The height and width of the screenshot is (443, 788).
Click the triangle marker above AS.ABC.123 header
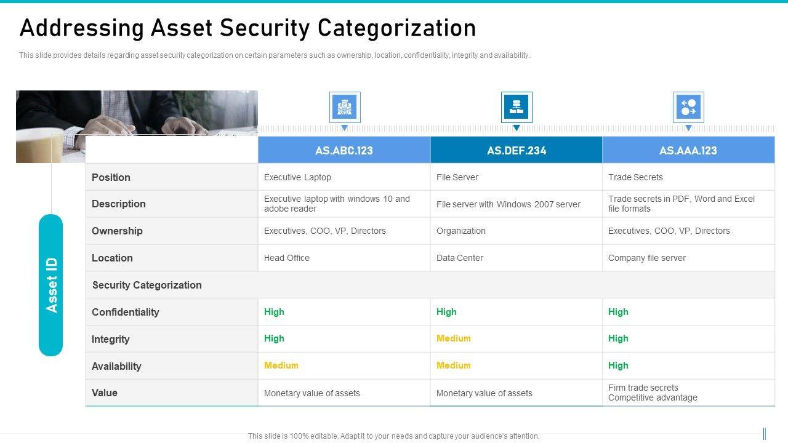pyautogui.click(x=345, y=128)
